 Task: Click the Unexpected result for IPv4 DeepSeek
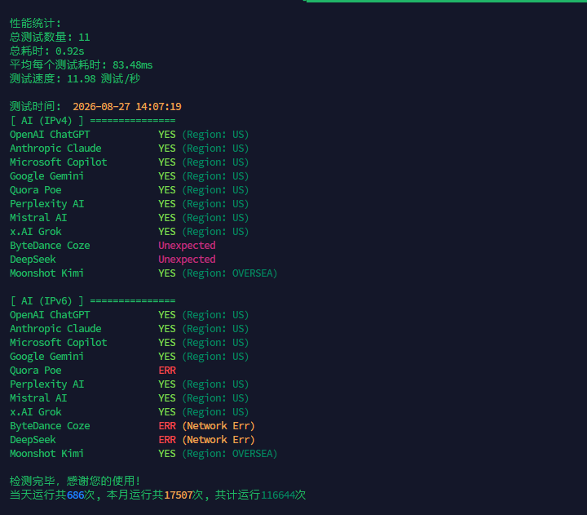click(x=187, y=259)
